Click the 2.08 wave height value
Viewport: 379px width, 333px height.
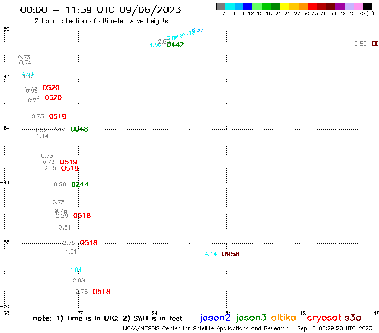coord(78,280)
